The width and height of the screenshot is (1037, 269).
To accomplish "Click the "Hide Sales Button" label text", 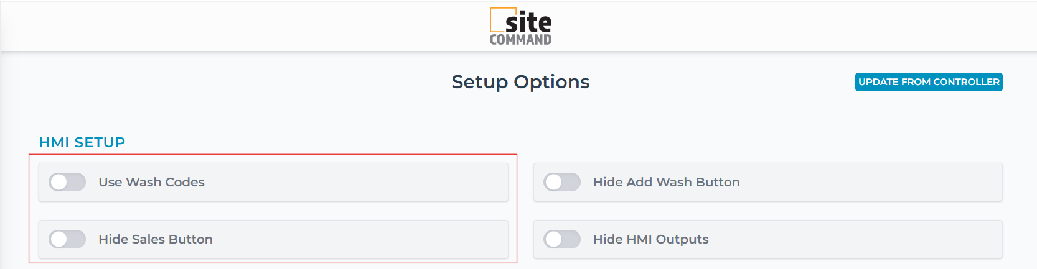I will click(156, 239).
